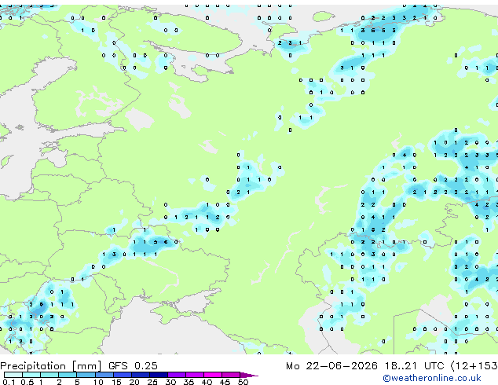This screenshot has width=498, height=385.
Task: Click the 30–35 mm purple swatch
Action: pos(177,375)
